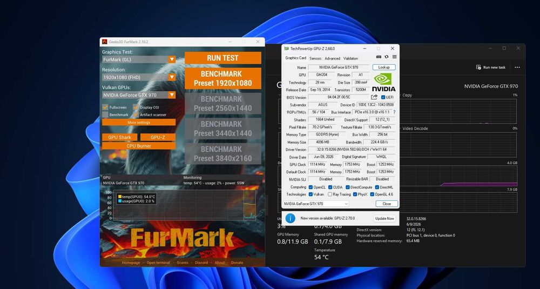The width and height of the screenshot is (540, 289).
Task: Toggle the UEFI checkbox in GPU-Z
Action: (383, 97)
